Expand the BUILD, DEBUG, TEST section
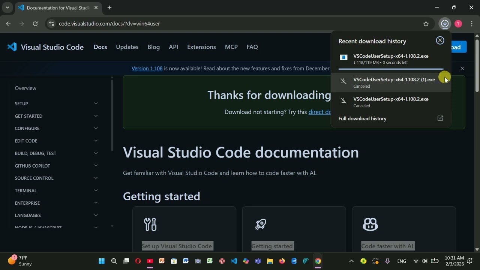 56,153
